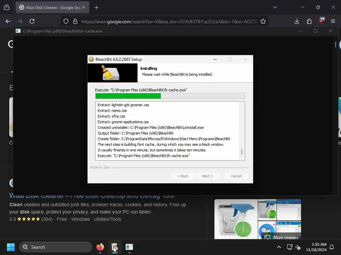Click the Cancel button in BleachBit Setup
Viewport: 341px width, 255px height.
pyautogui.click(x=236, y=176)
